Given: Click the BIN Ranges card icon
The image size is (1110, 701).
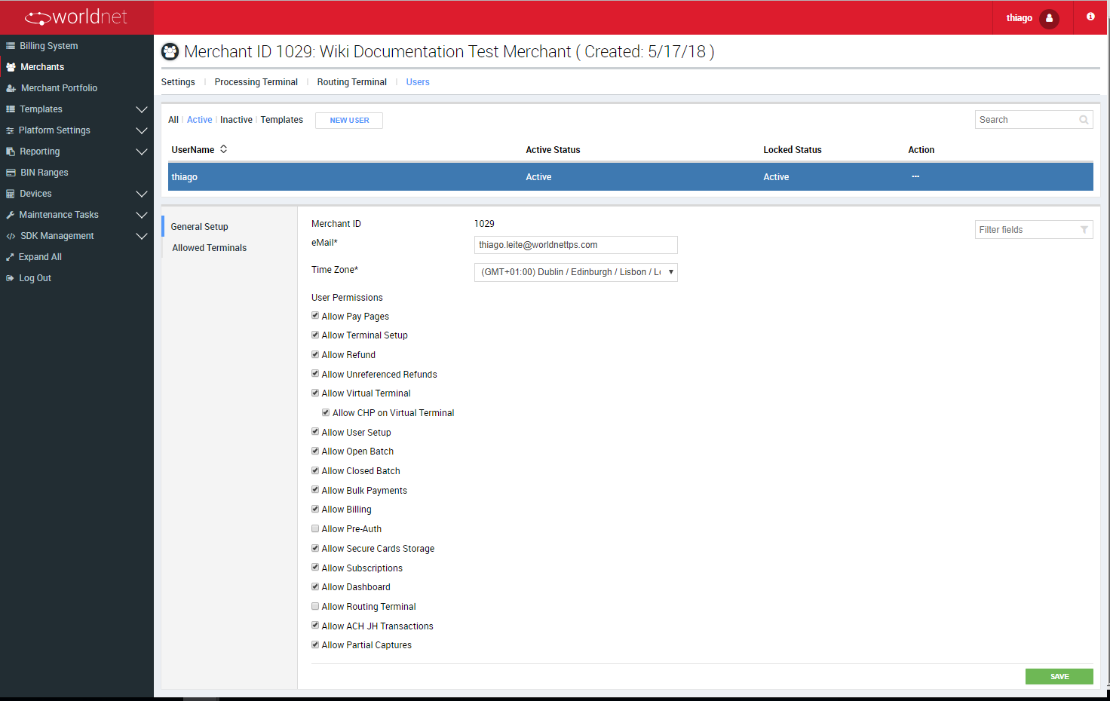Looking at the screenshot, I should point(11,173).
